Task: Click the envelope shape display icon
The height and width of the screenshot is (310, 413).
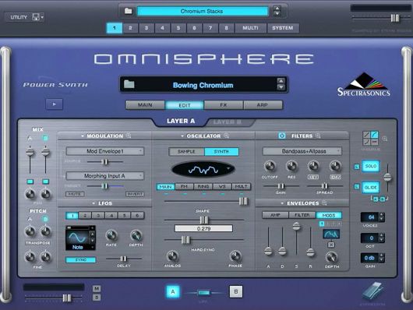Action: tap(331, 234)
